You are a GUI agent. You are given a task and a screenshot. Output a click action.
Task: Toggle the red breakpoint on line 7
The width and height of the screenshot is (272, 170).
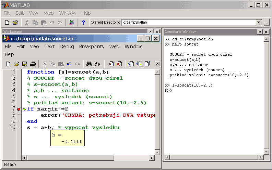(19, 109)
